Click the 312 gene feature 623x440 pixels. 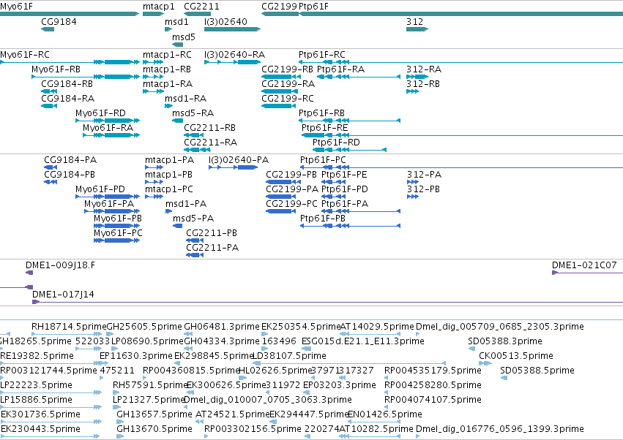pos(417,29)
